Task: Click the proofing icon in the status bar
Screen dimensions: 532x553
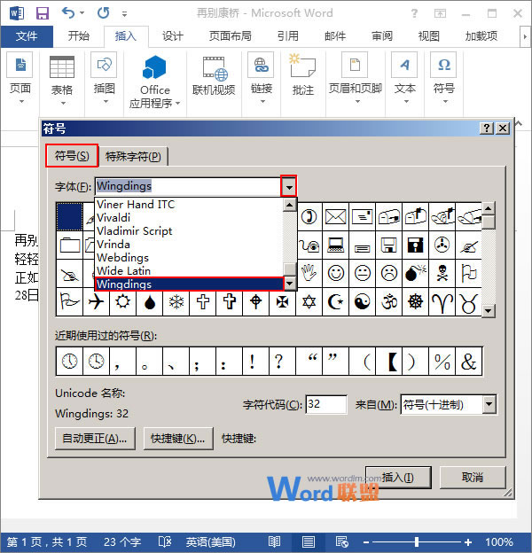Action: point(165,541)
